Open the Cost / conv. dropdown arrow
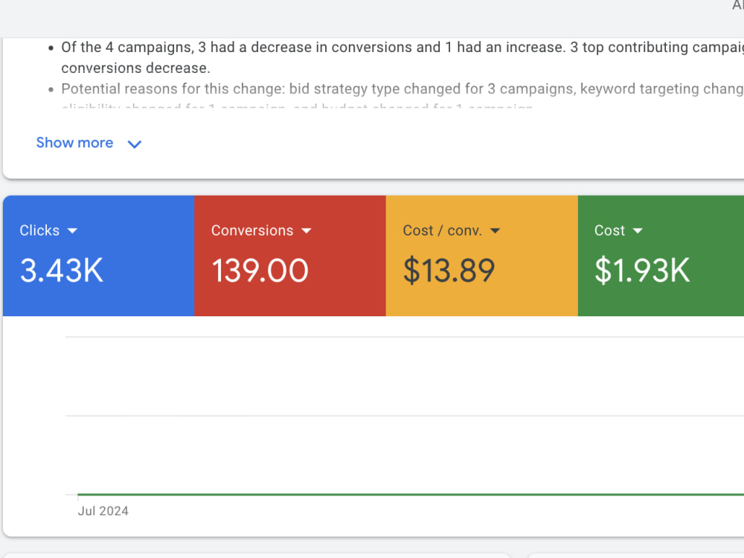Viewport: 744px width, 558px height. (x=495, y=231)
